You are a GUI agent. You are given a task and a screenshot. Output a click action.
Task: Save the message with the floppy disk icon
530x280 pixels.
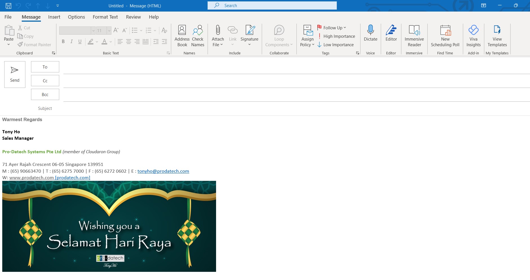(x=8, y=6)
